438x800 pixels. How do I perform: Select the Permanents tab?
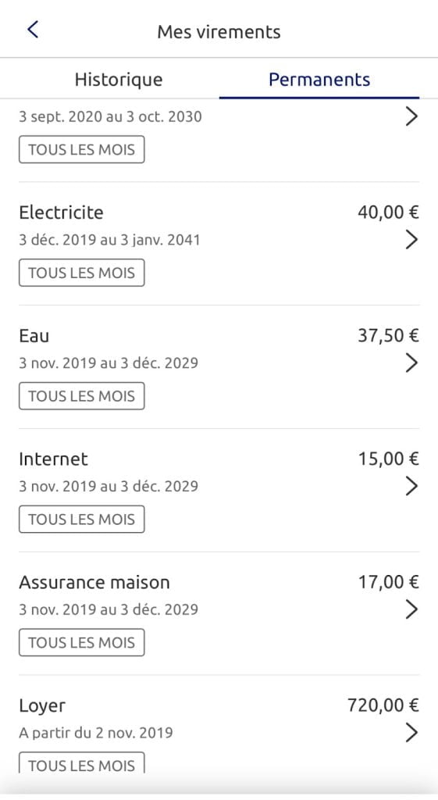(x=319, y=80)
